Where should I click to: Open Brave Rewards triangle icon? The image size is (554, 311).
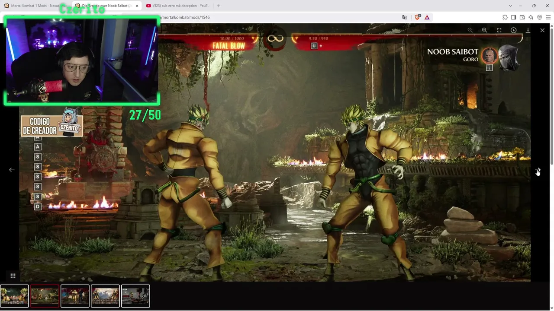pos(427,17)
